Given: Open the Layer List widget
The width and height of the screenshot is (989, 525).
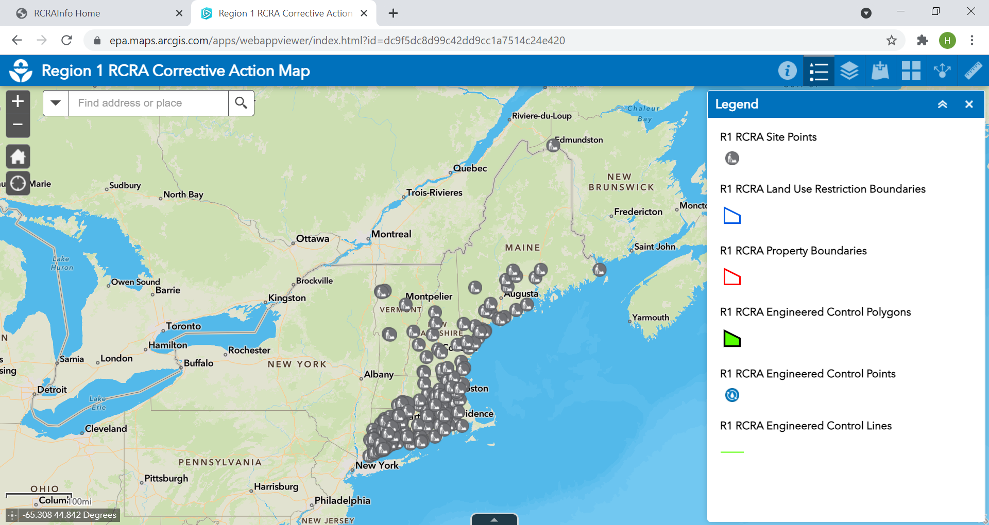Looking at the screenshot, I should 849,71.
